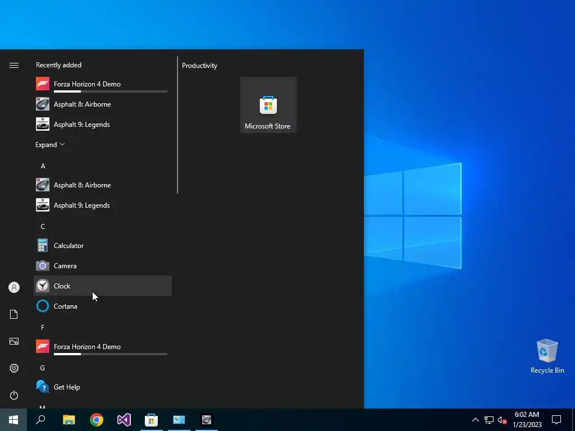Viewport: 575px width, 431px height.
Task: Click the Productivity group title
Action: (199, 66)
